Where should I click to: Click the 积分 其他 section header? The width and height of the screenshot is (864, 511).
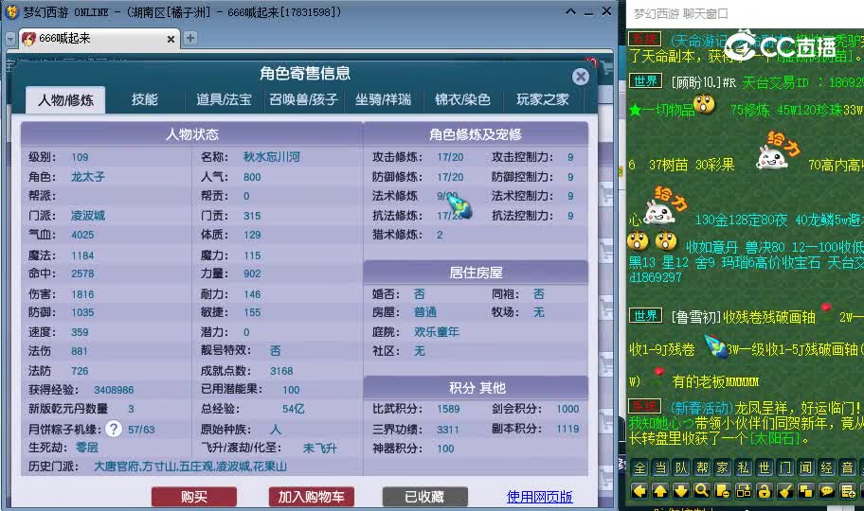click(x=477, y=388)
